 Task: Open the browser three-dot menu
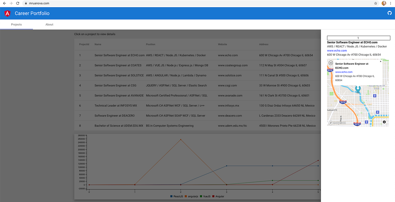[391, 3]
